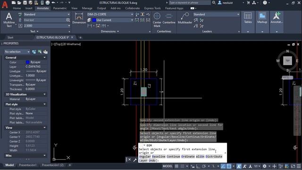Toggle MODEL space button in status bar

pos(168,166)
